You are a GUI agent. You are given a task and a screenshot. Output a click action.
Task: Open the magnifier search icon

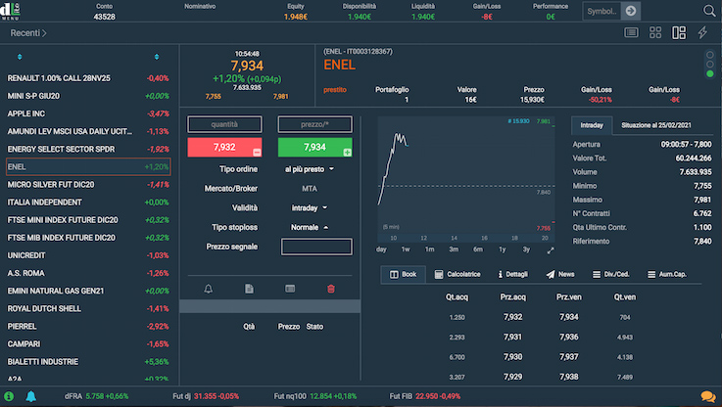tap(709, 11)
